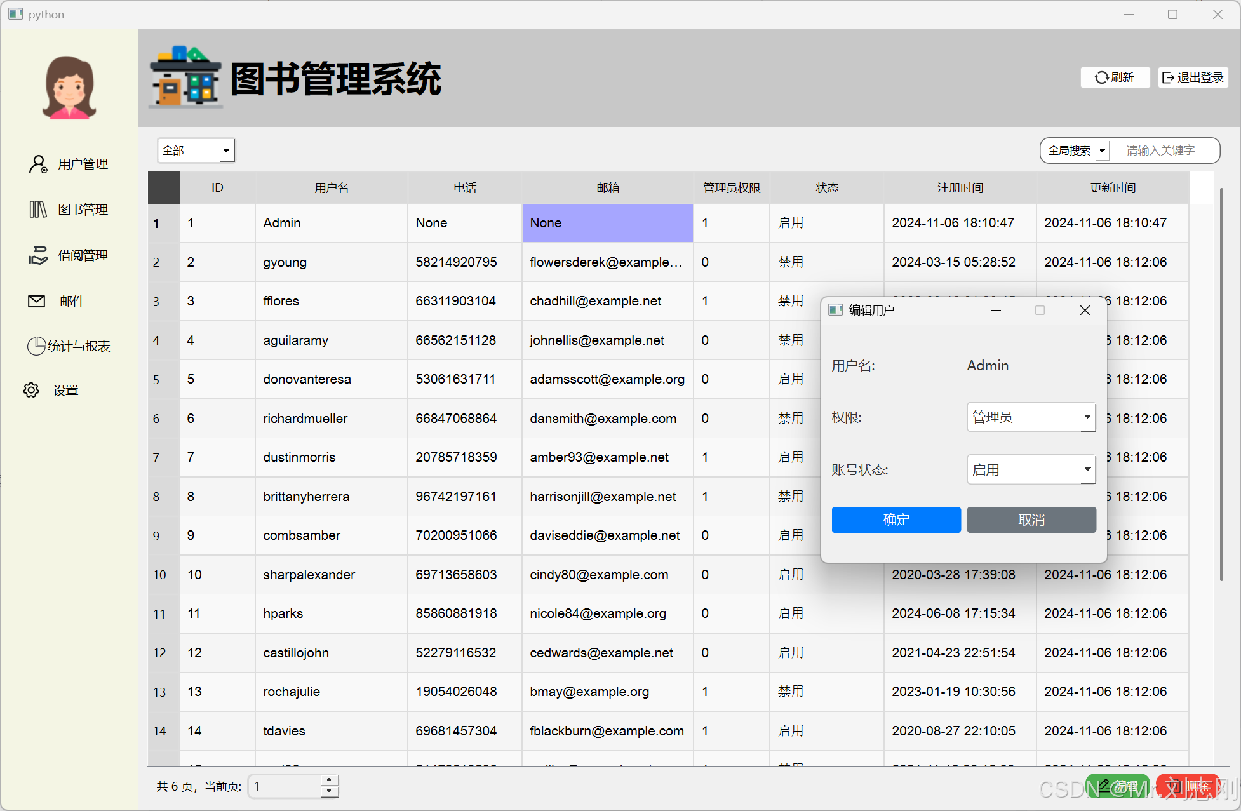Open the 借阅管理 borrowing management icon
Image resolution: width=1241 pixels, height=811 pixels.
[x=38, y=255]
